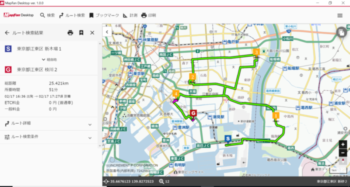The height and width of the screenshot is (187, 350).
Task: Go back from ルート検索結果 panel
Action: (x=7, y=33)
